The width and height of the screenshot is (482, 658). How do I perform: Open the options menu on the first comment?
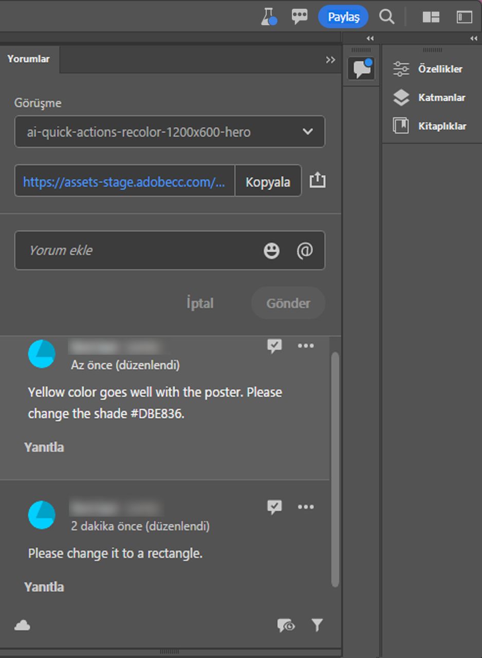coord(306,346)
